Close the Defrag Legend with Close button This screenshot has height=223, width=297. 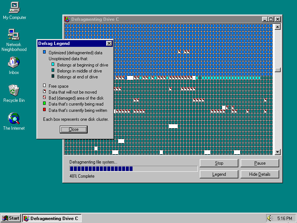pyautogui.click(x=74, y=129)
